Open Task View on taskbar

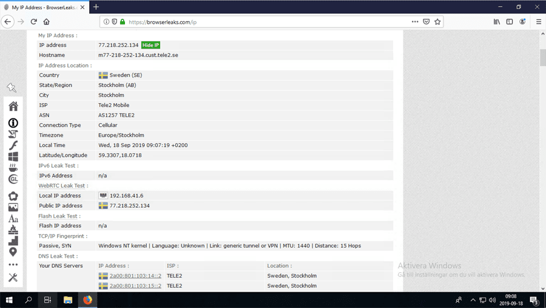(x=47, y=300)
